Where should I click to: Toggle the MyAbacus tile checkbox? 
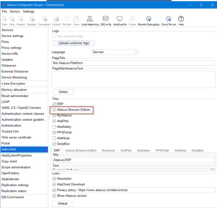[x=54, y=115]
